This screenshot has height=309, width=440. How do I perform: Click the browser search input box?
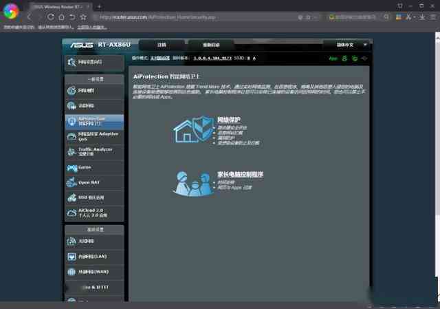[x=355, y=17]
